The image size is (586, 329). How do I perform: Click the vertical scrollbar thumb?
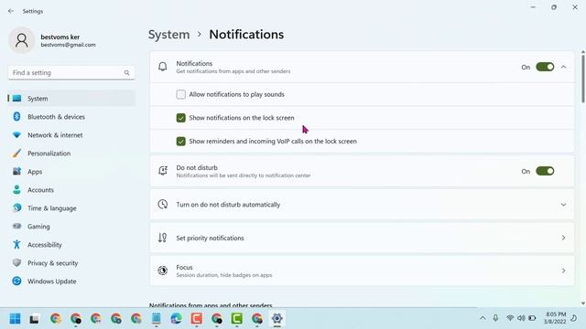(x=583, y=79)
